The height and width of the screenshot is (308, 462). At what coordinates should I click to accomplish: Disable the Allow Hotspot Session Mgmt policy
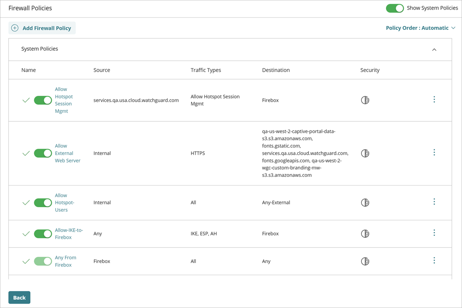(x=43, y=100)
